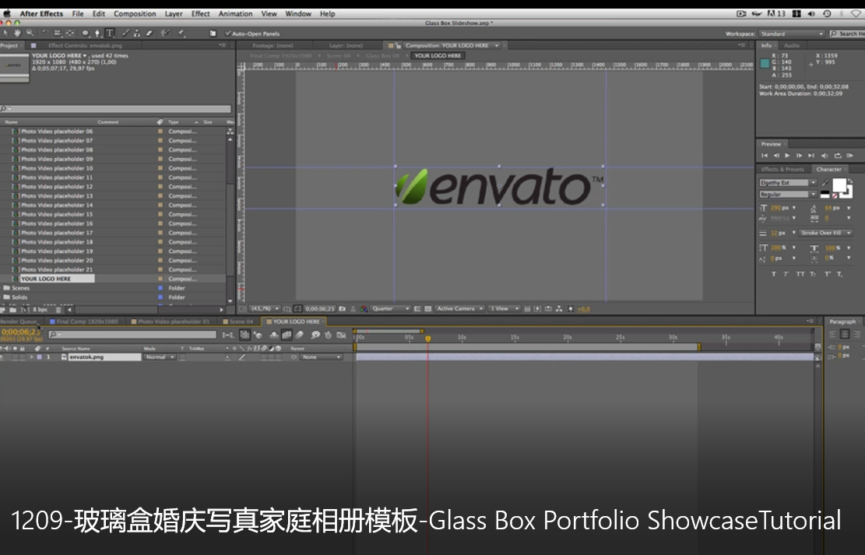Click the snapshot camera icon in viewer

click(342, 309)
